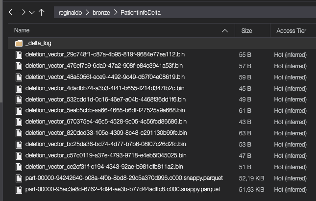Click Hot (inferred) for 52,19 KiB parquet

click(290, 178)
